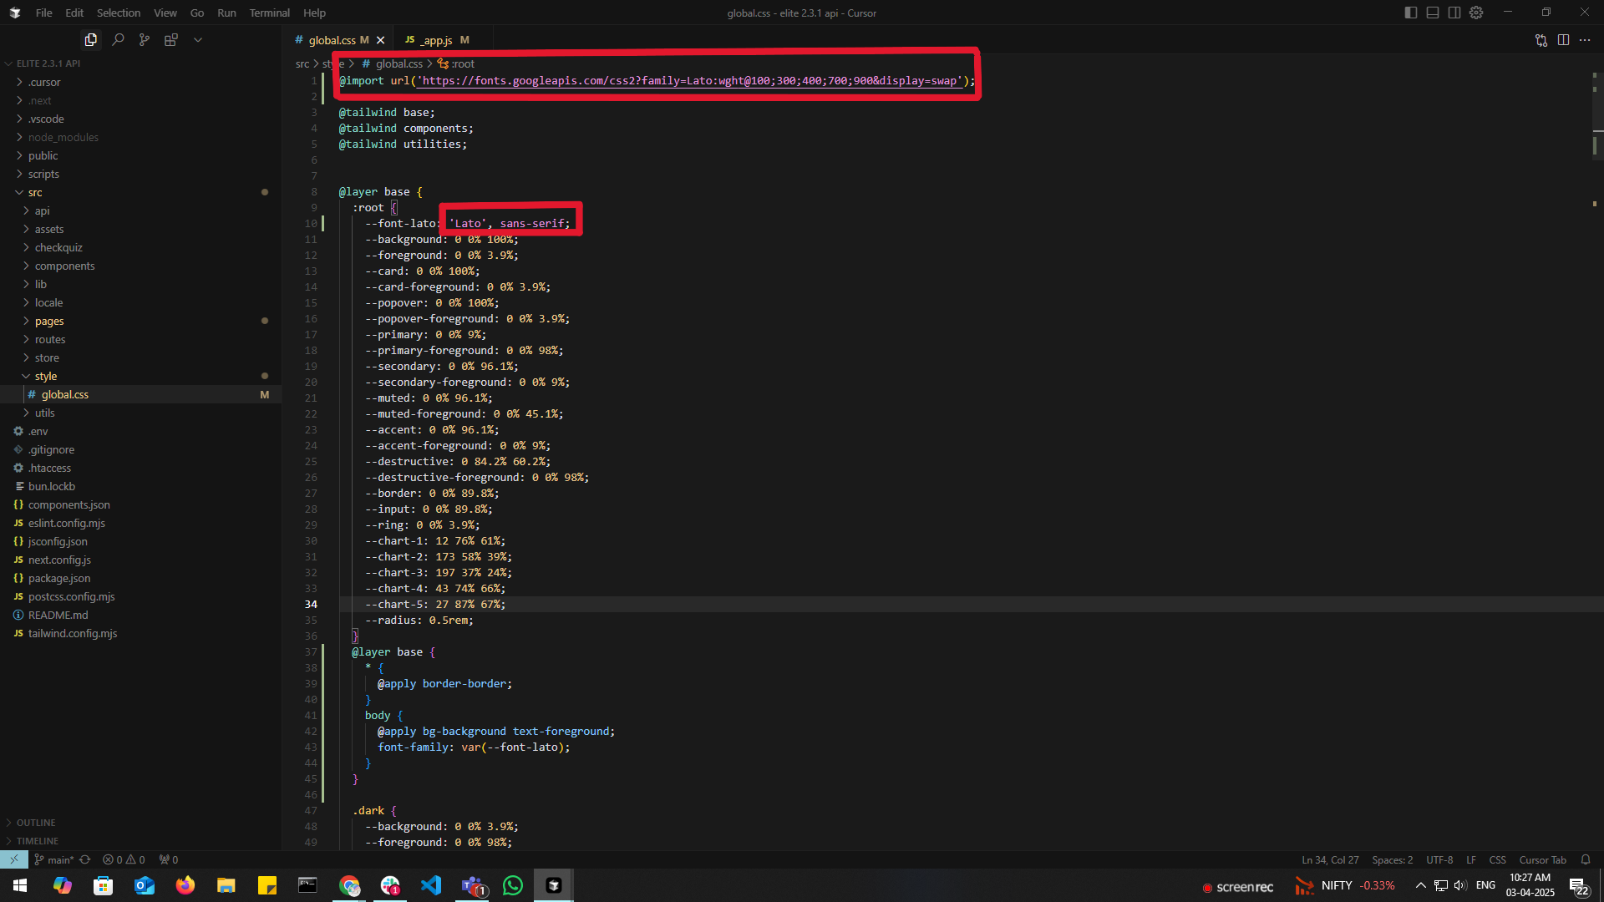The image size is (1604, 902).
Task: Collapse the style folder
Action: (x=46, y=376)
